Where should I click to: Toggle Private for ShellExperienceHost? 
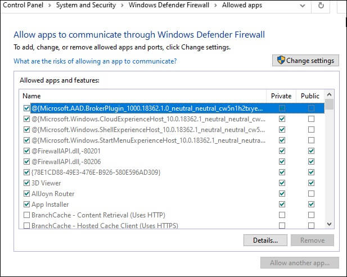pyautogui.click(x=282, y=130)
